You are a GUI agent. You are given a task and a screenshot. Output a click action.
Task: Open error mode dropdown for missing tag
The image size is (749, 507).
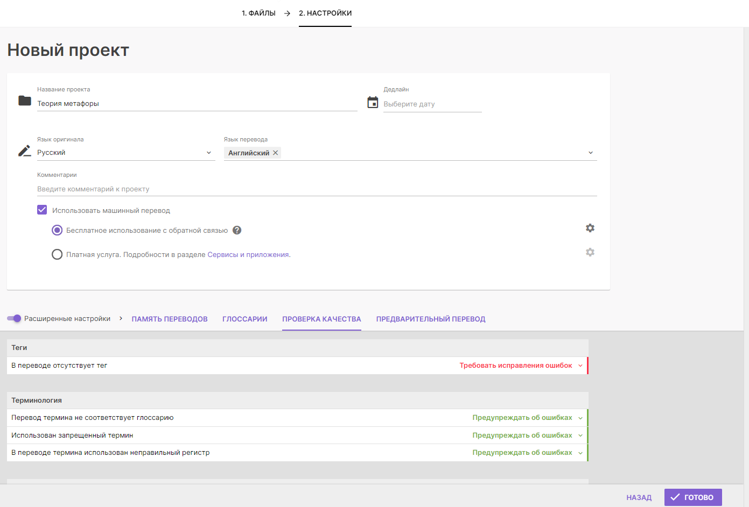coord(521,366)
